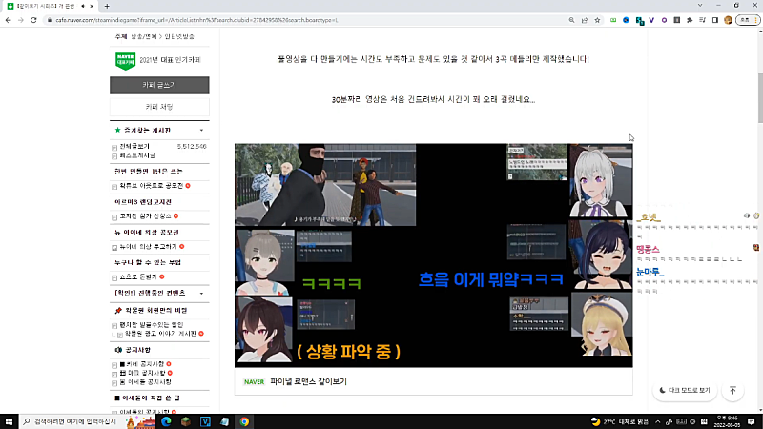Viewport: 763px width, 429px height.
Task: Click the scroll-to-top arrow button
Action: [x=732, y=390]
